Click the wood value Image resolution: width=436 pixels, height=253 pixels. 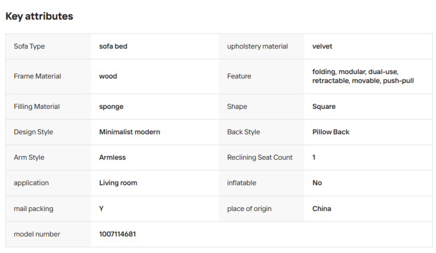point(108,76)
